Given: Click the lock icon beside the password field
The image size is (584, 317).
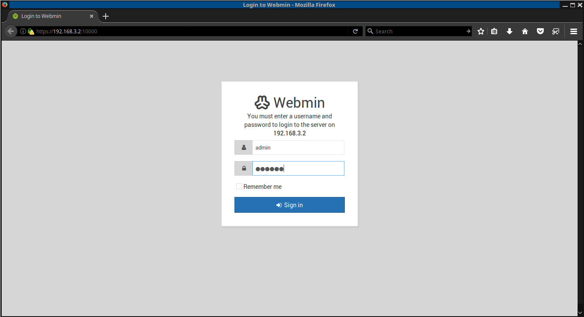Looking at the screenshot, I should pos(243,168).
